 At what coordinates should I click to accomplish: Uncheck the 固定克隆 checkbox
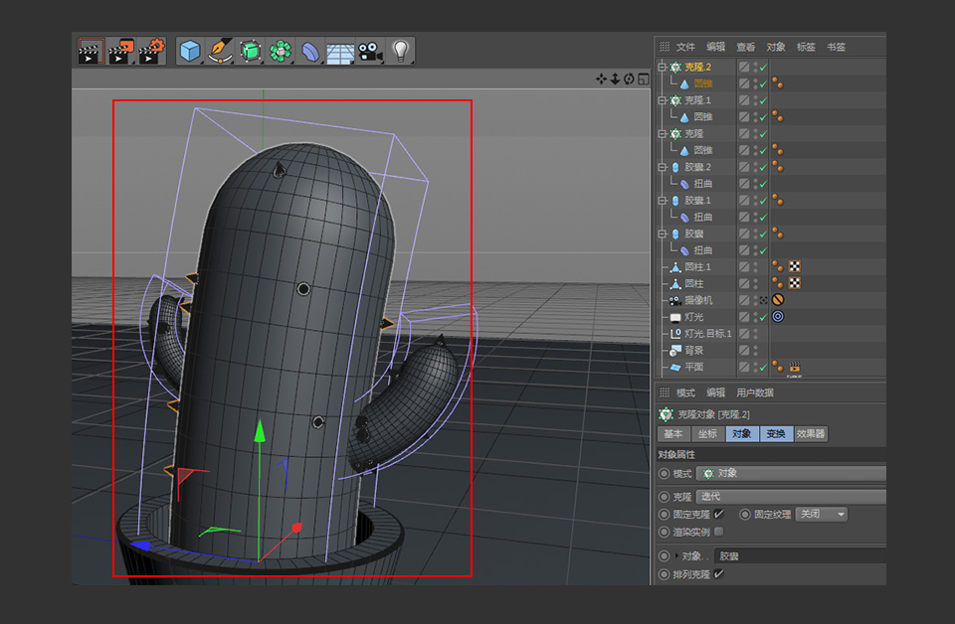tap(717, 514)
